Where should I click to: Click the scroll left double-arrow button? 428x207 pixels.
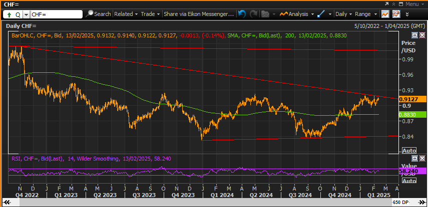[x=7, y=203]
